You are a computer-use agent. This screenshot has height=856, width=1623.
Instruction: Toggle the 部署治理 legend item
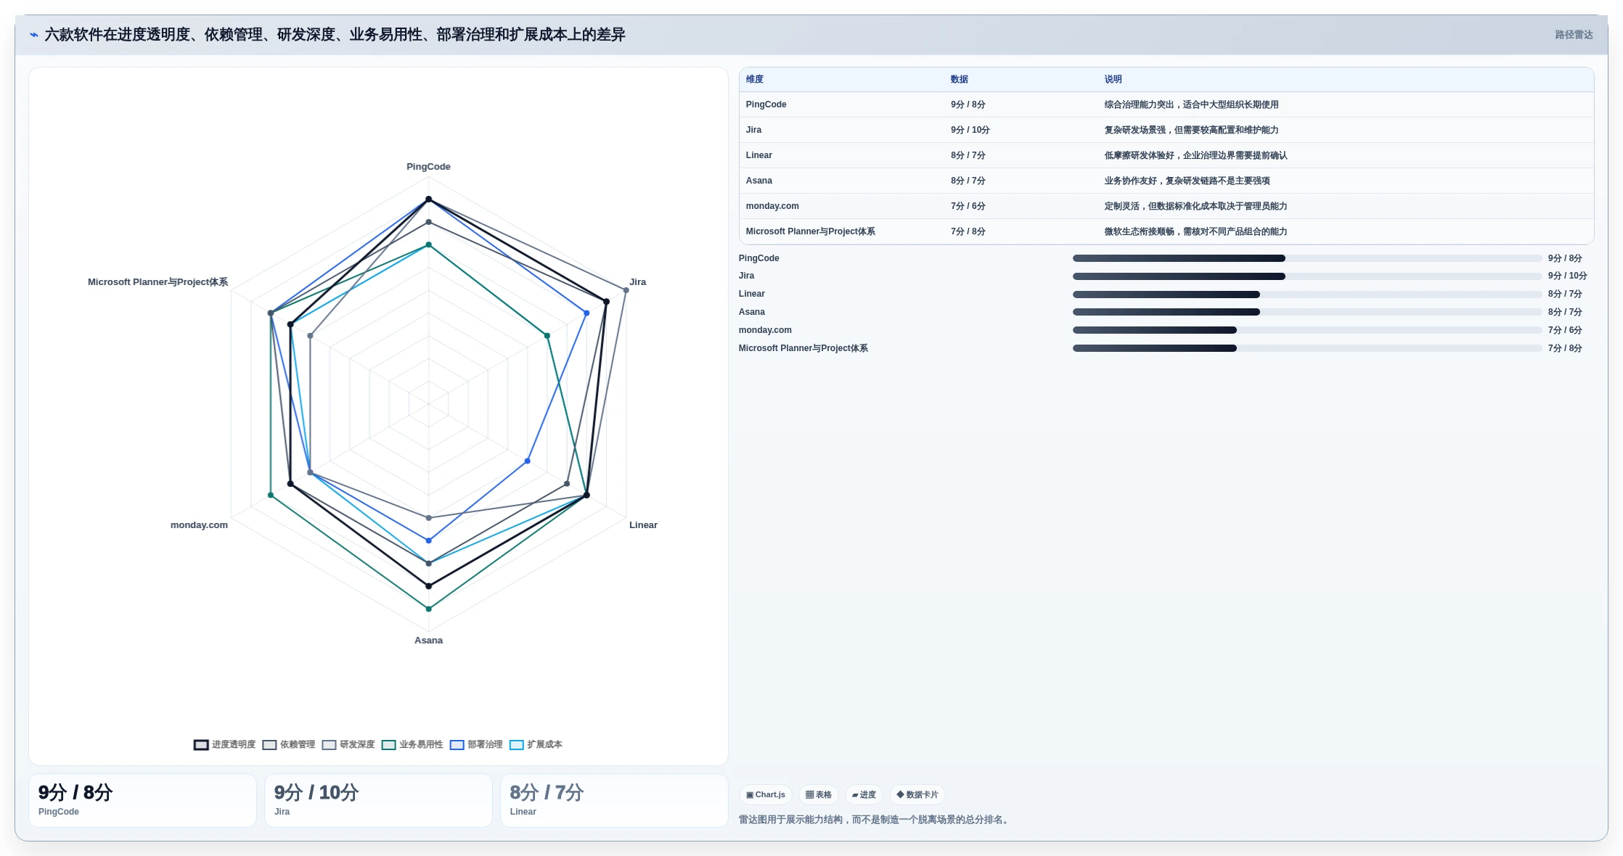point(476,745)
